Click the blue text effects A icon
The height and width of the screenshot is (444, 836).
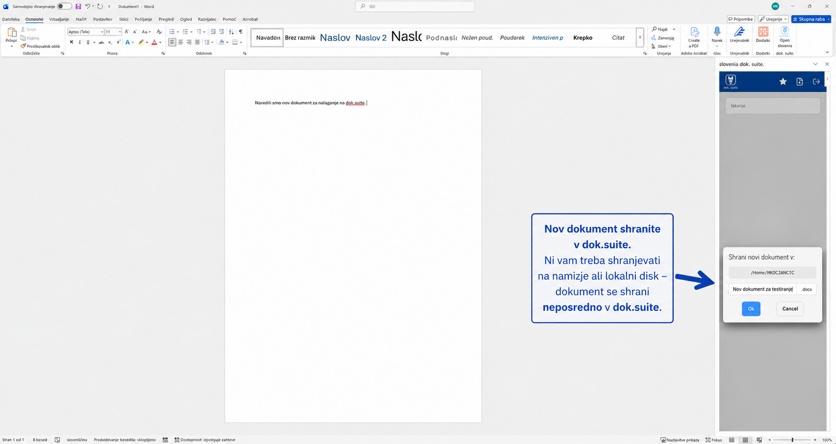[127, 42]
